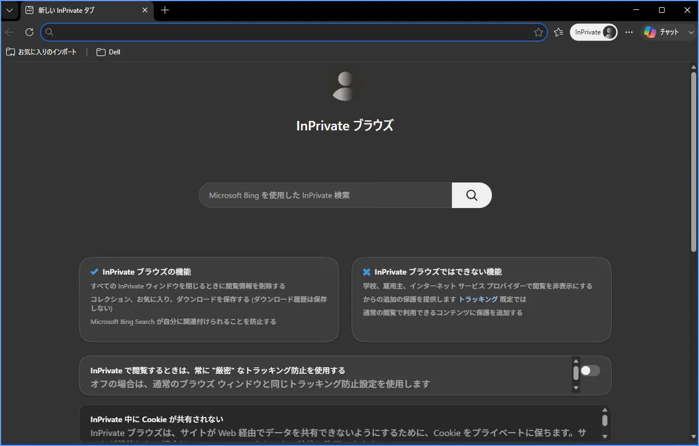This screenshot has width=699, height=446.
Task: Open the tab actions menu chevron
Action: pyautogui.click(x=9, y=10)
